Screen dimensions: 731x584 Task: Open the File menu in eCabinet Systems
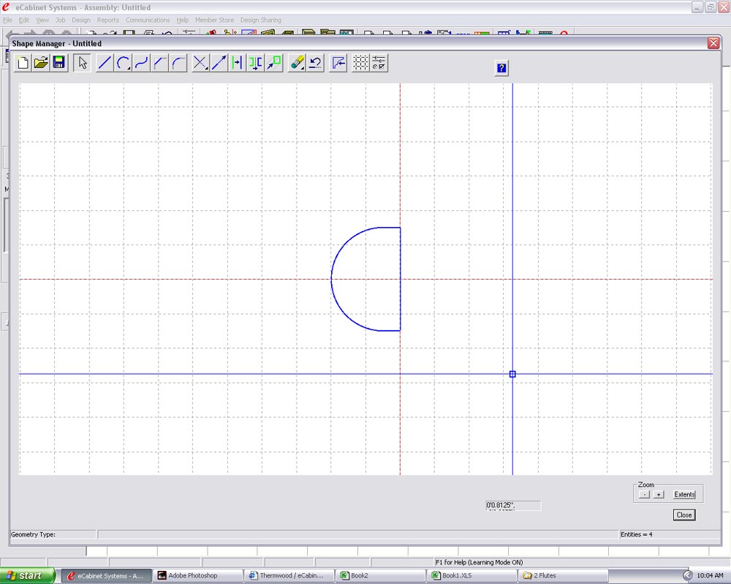tap(7, 20)
